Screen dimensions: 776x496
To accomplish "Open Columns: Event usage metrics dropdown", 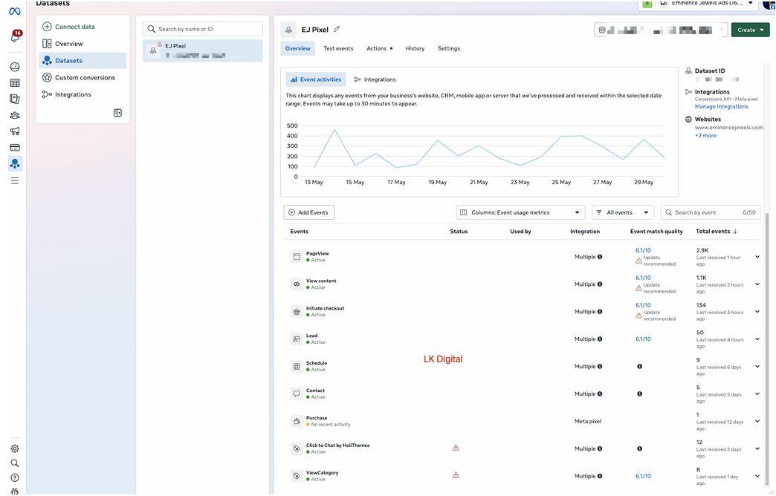I will 520,212.
